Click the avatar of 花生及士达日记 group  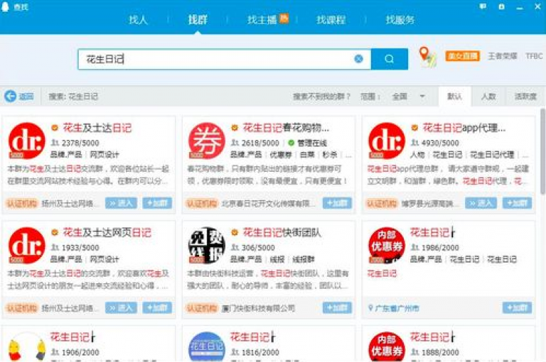[26, 141]
